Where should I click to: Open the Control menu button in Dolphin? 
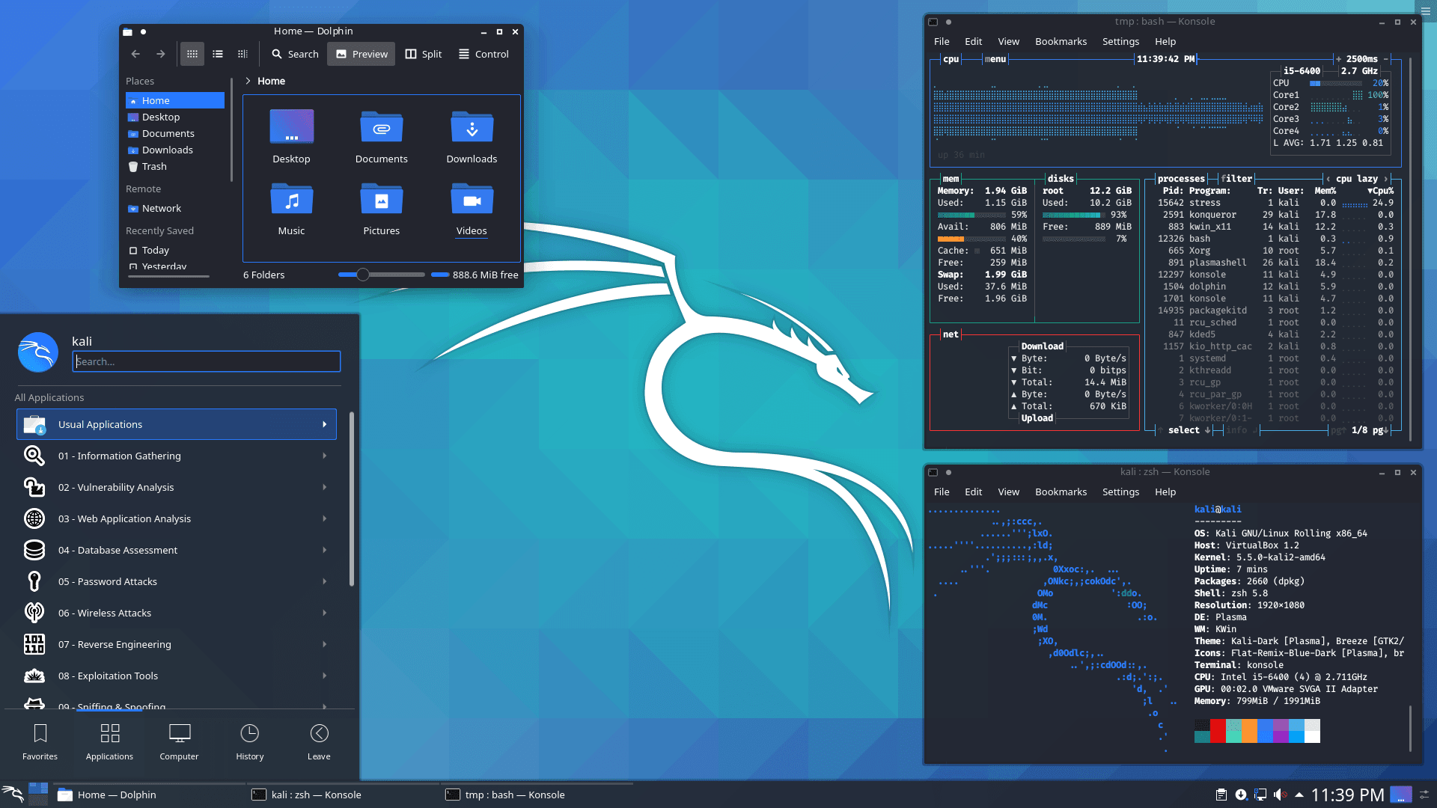point(483,54)
